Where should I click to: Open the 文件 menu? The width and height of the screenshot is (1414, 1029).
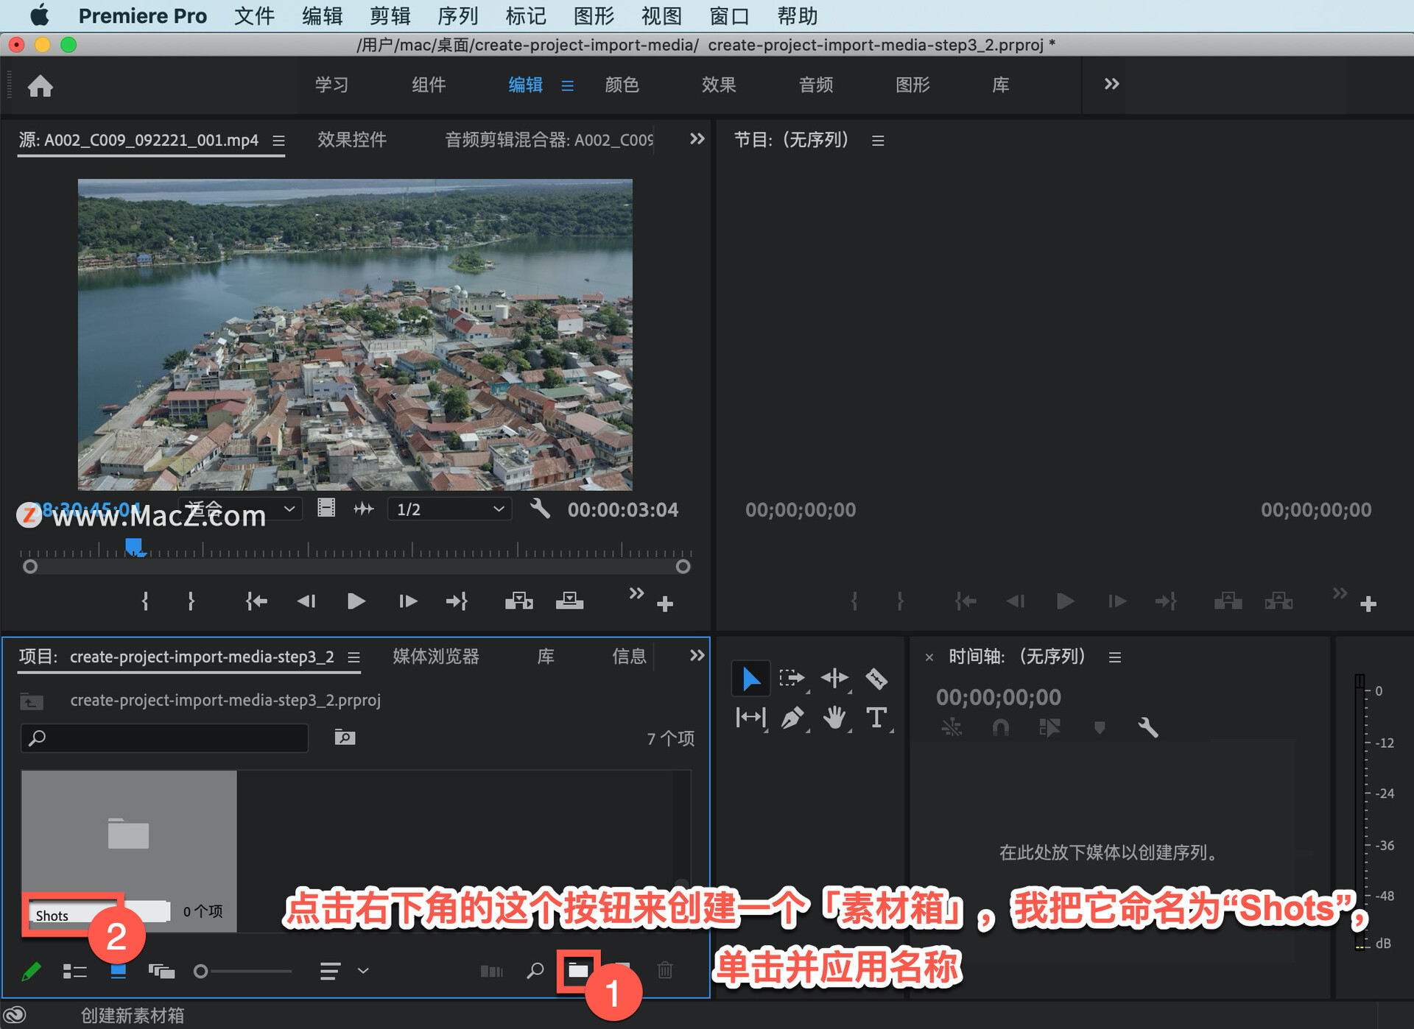tap(254, 15)
